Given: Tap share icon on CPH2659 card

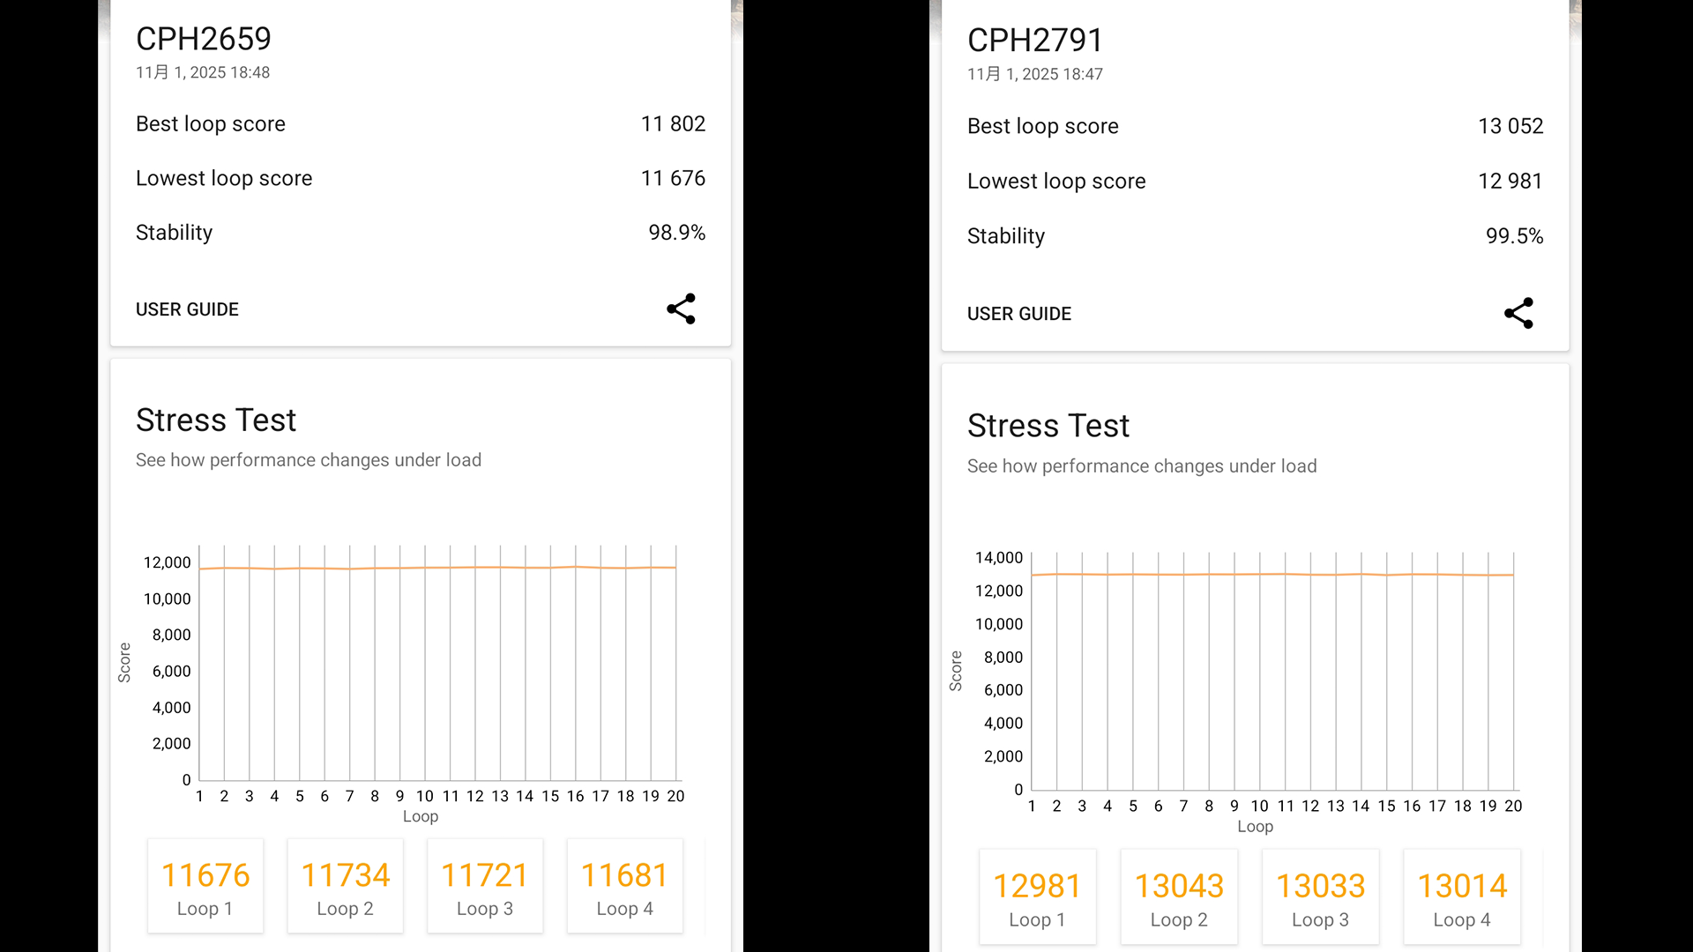Looking at the screenshot, I should 681,309.
